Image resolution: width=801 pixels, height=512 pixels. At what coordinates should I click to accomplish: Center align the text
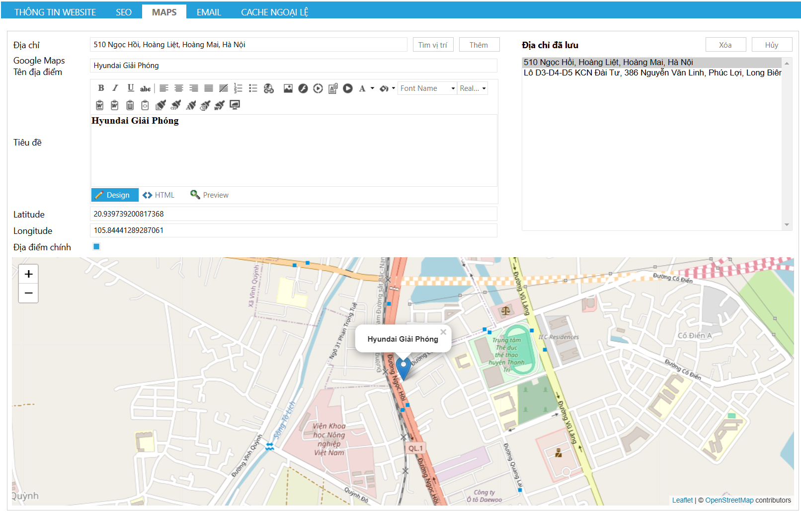click(x=178, y=88)
